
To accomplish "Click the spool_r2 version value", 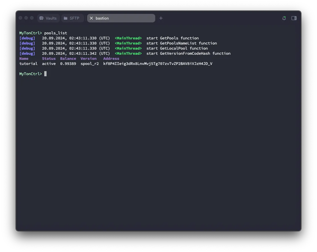I will coord(90,63).
